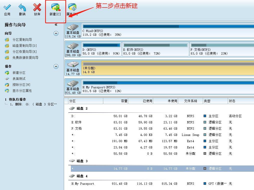Collapse the 向导 section chevron
This screenshot has height=190, width=254.
56,33
